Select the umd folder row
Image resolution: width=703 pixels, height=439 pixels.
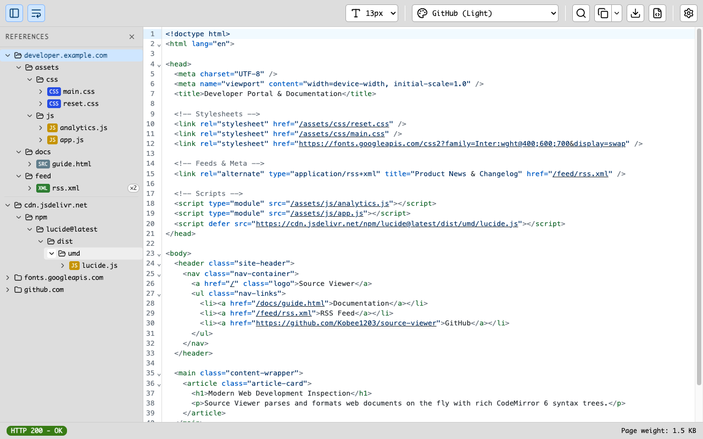click(x=93, y=254)
